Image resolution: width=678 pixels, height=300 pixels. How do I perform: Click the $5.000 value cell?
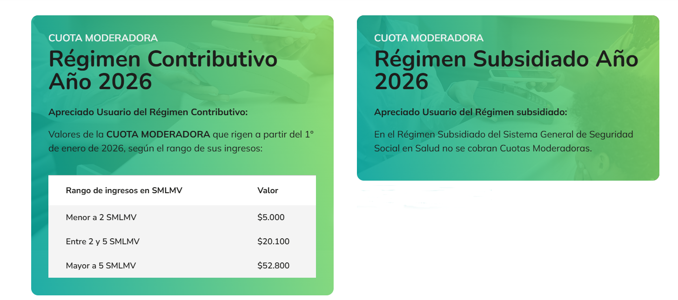point(271,217)
